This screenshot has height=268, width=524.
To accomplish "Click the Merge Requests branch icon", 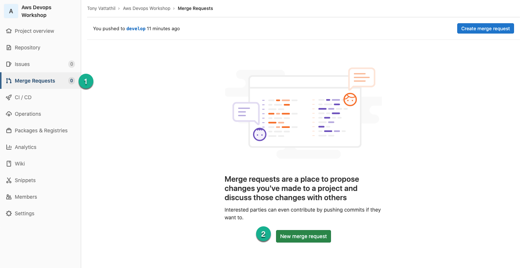I will 9,81.
